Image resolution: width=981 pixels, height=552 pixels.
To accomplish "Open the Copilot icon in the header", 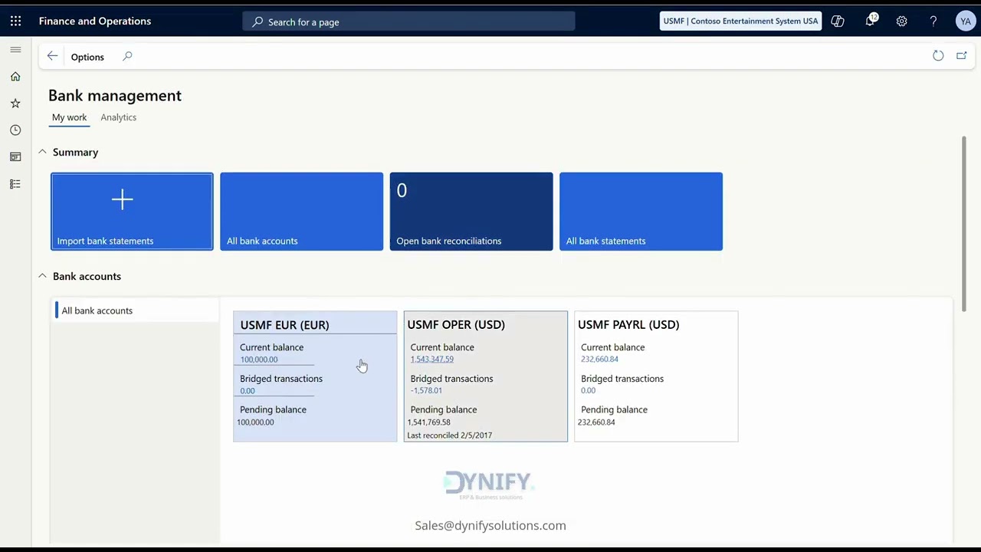I will [x=838, y=21].
